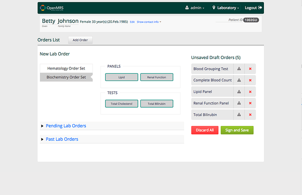This screenshot has height=195, width=302.
Task: Remove Total Bilirubin draft order
Action: click(x=250, y=115)
